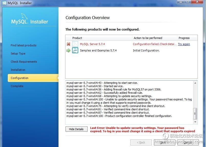The height and width of the screenshot is (147, 206).
Task: Click the red X failed status icon
Action: (x=68, y=44)
